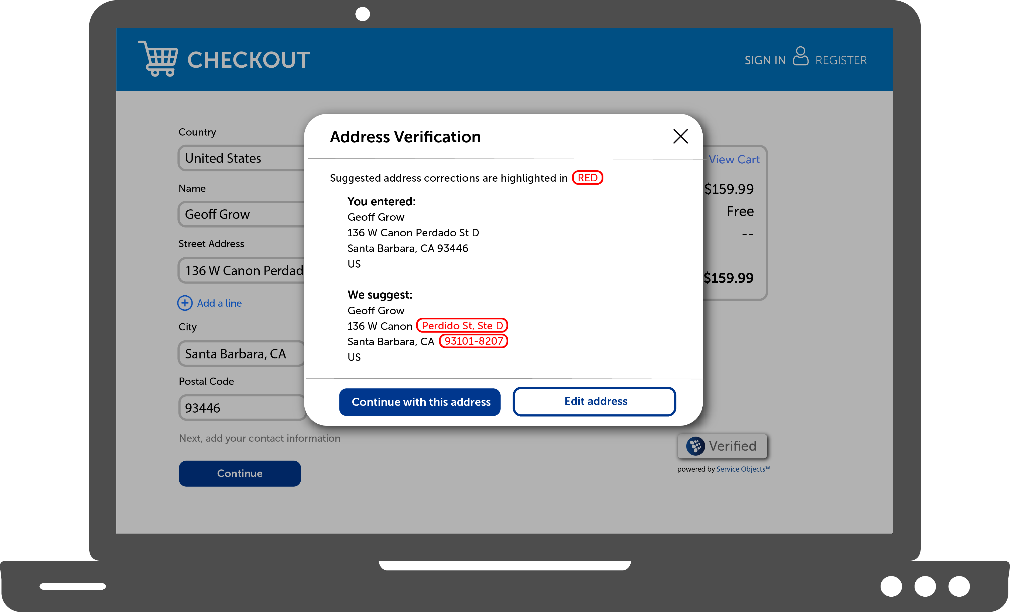
Task: Click the Add a line link
Action: click(219, 303)
